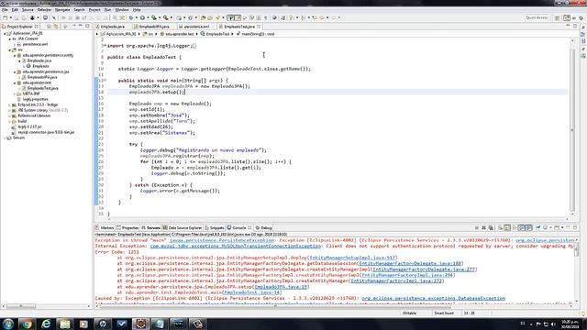The height and width of the screenshot is (330, 587).
Task: Open File Explorer from the taskbar
Action: pos(65,324)
